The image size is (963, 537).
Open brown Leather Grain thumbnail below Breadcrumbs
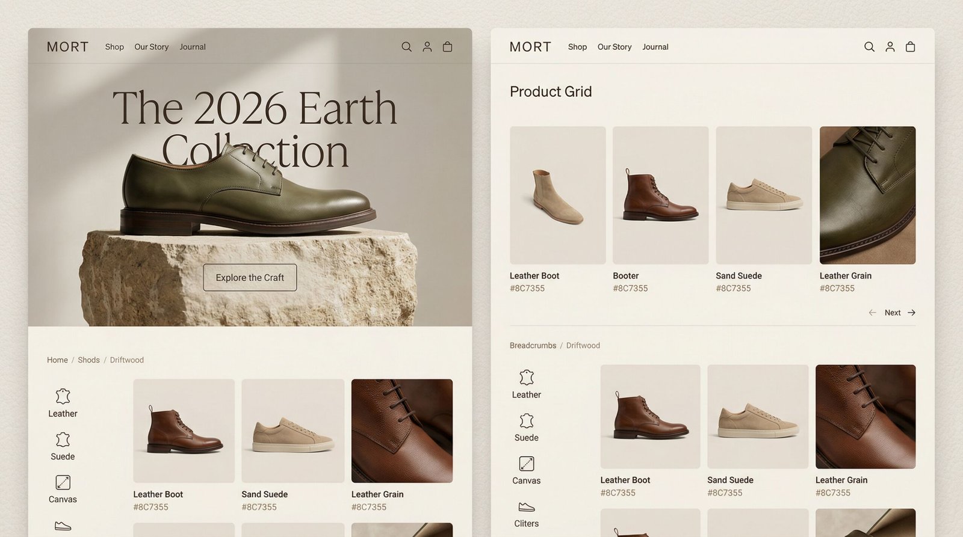tap(865, 417)
